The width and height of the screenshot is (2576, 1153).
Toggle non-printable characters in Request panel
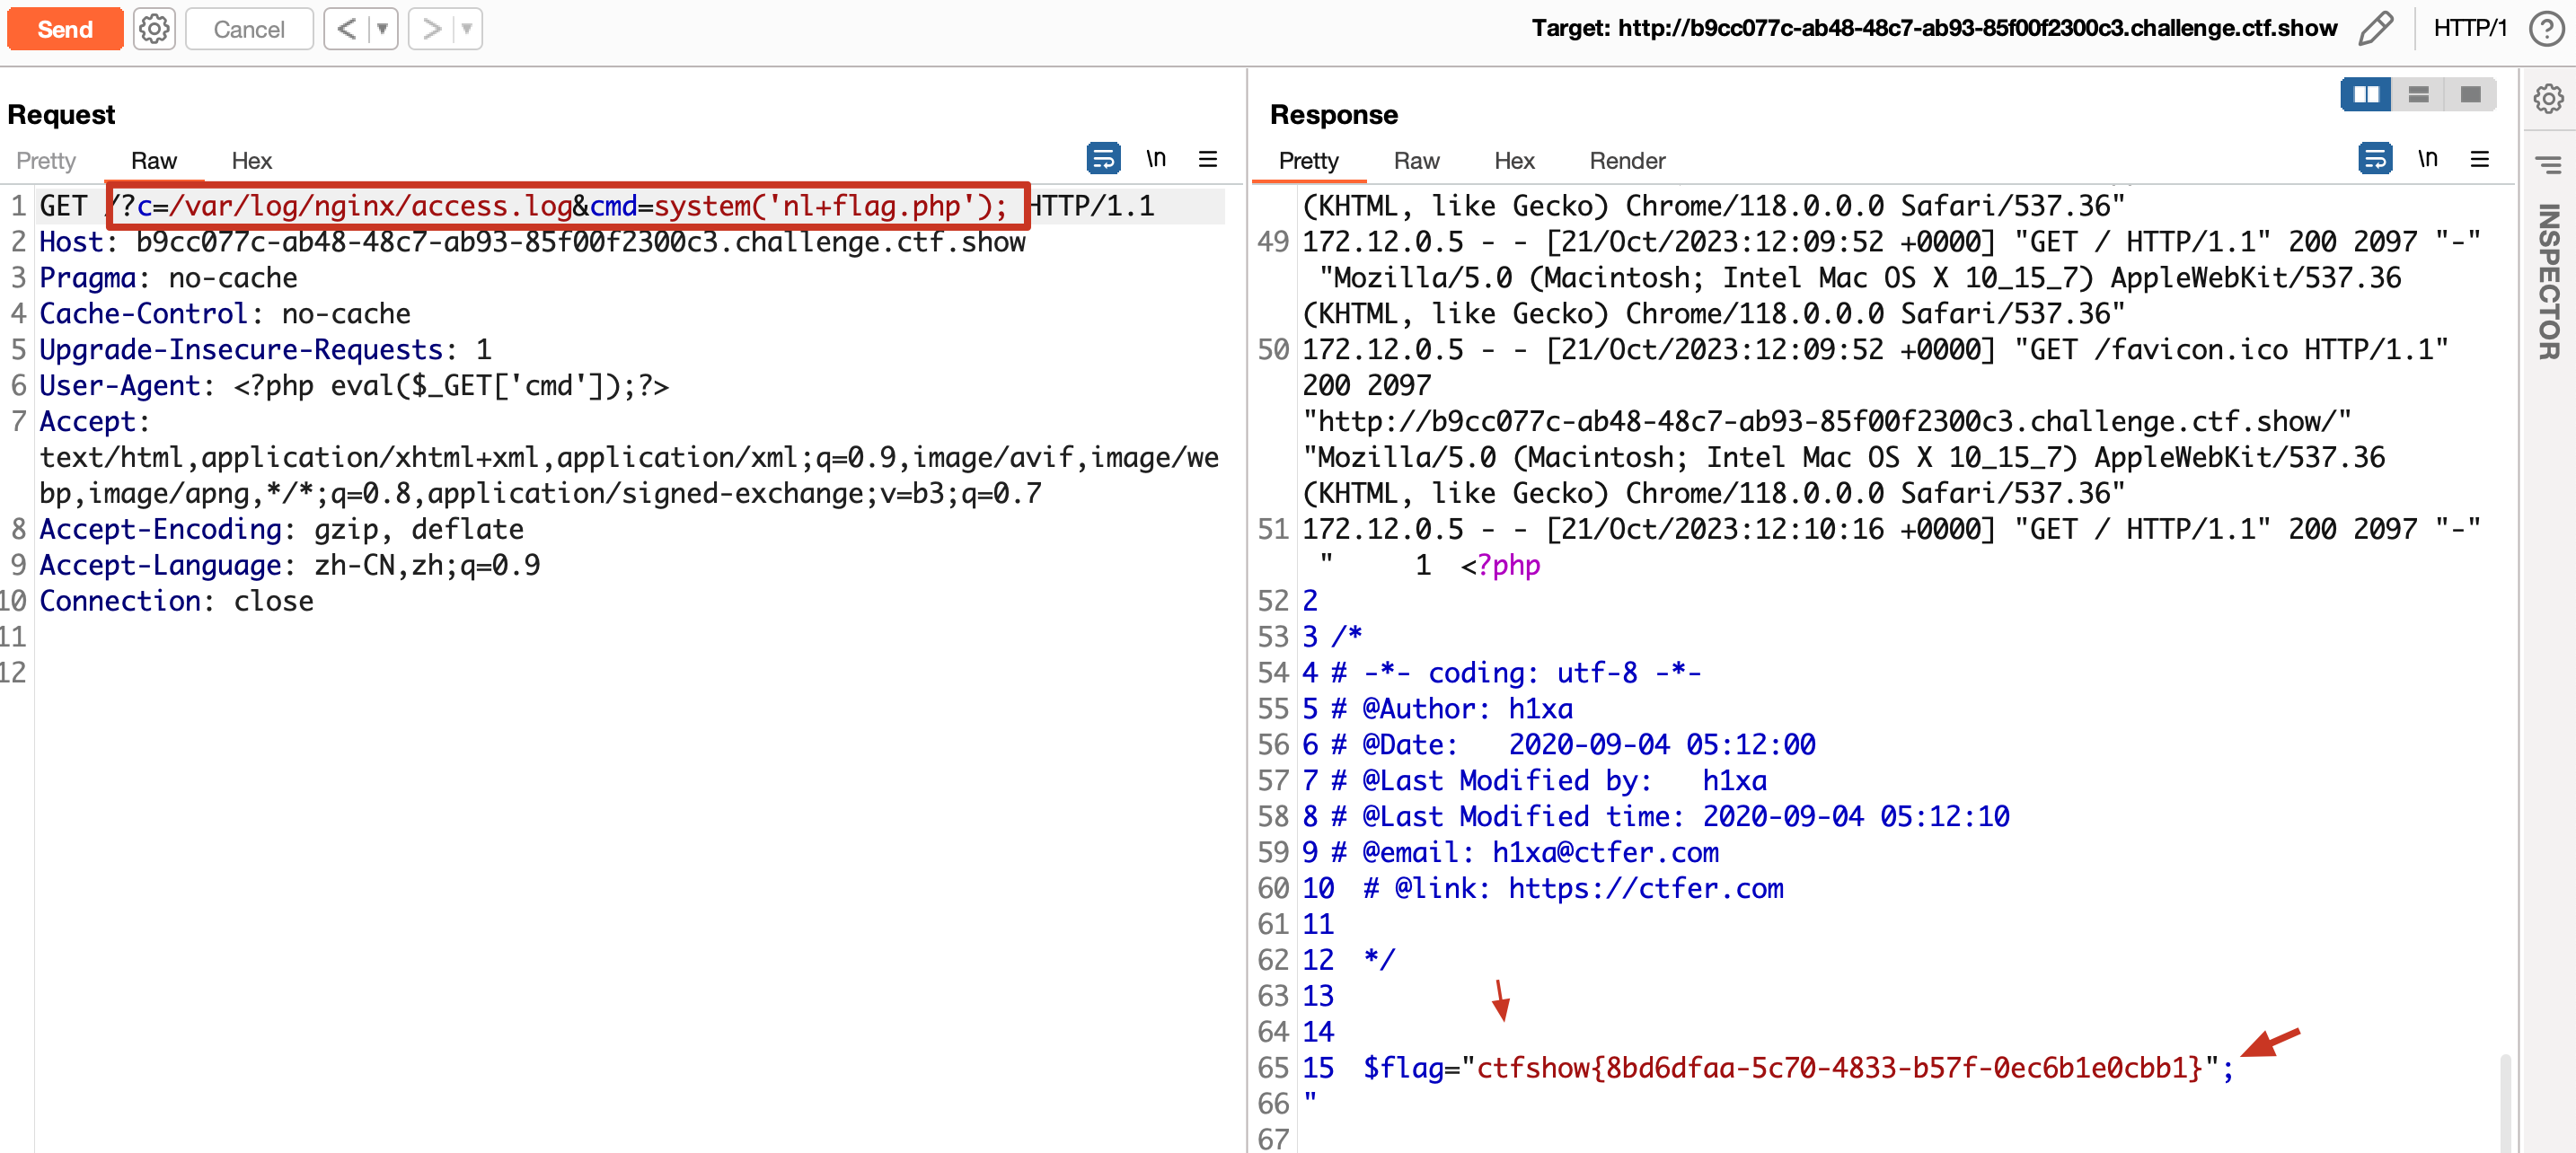point(1156,158)
